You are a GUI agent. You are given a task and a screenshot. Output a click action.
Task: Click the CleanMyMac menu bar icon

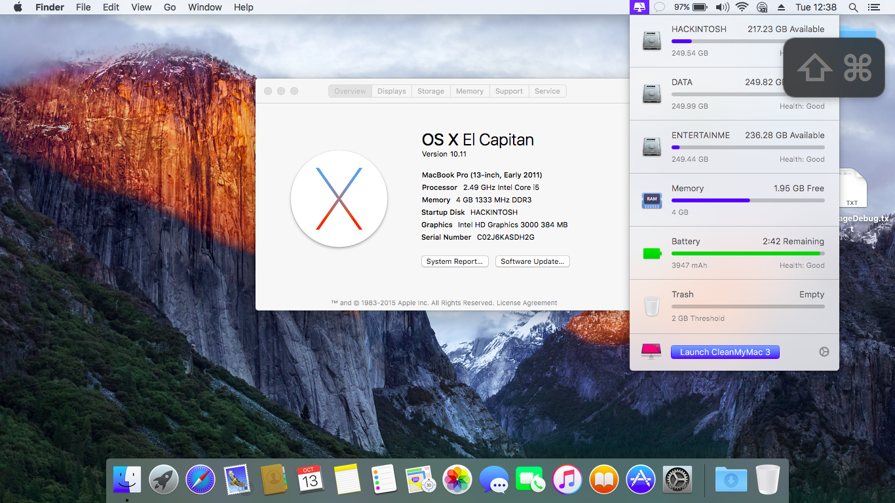click(x=639, y=7)
